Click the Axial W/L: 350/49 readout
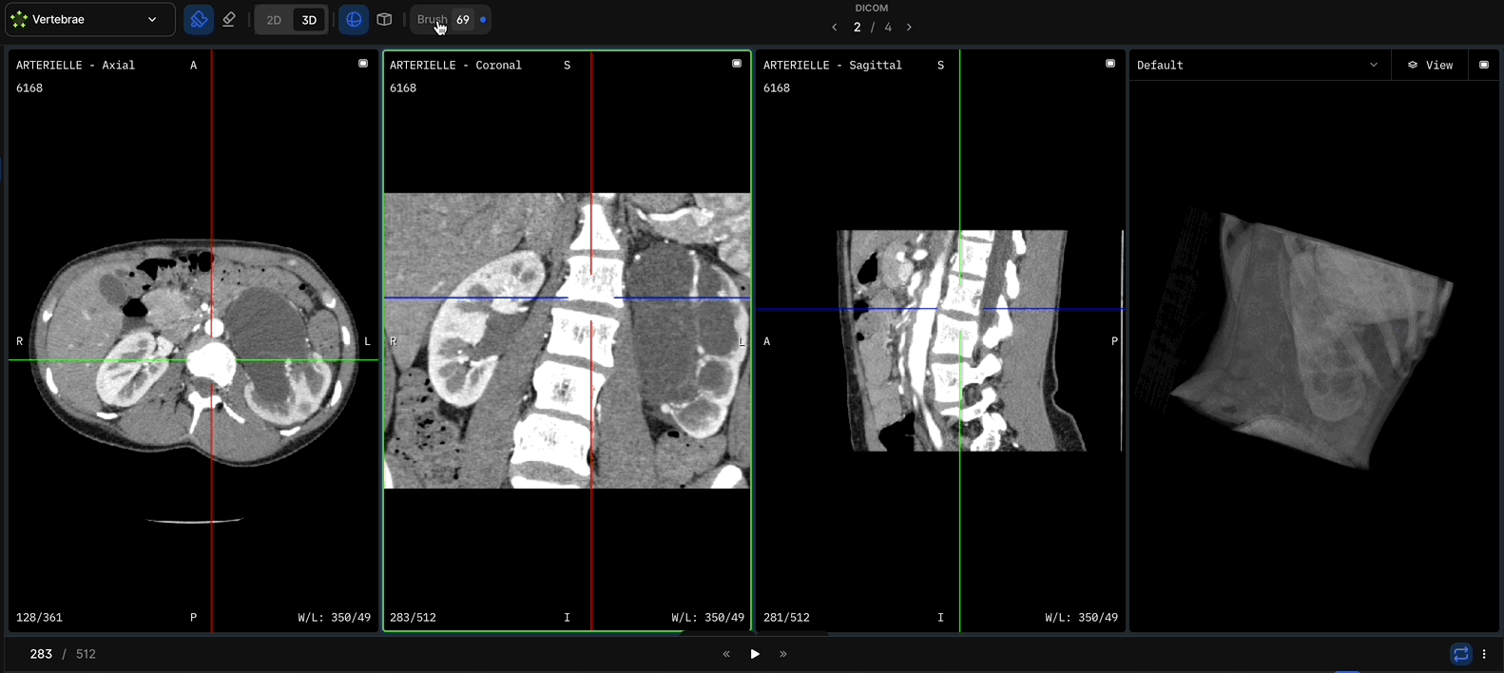Viewport: 1504px width, 673px height. 334,618
